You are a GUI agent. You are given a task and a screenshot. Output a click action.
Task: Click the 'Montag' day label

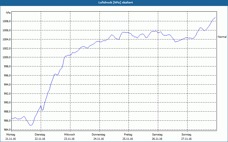11,135
